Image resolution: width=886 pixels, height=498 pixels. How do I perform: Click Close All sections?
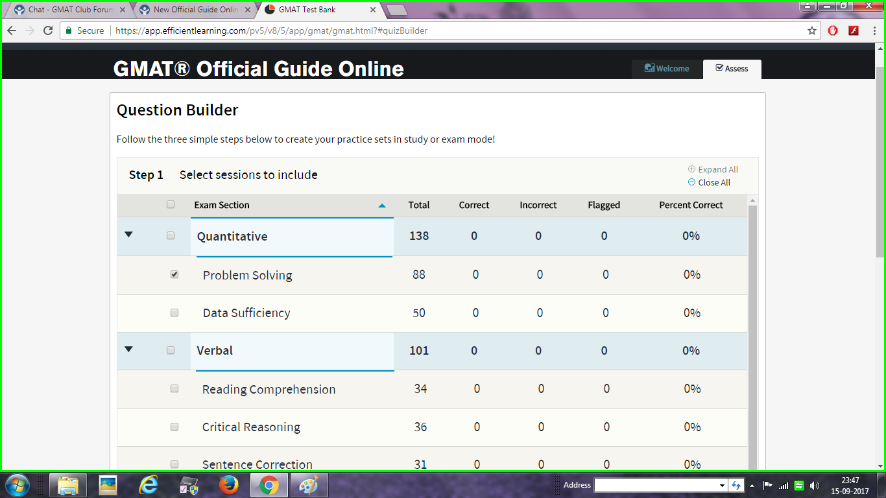pyautogui.click(x=709, y=182)
